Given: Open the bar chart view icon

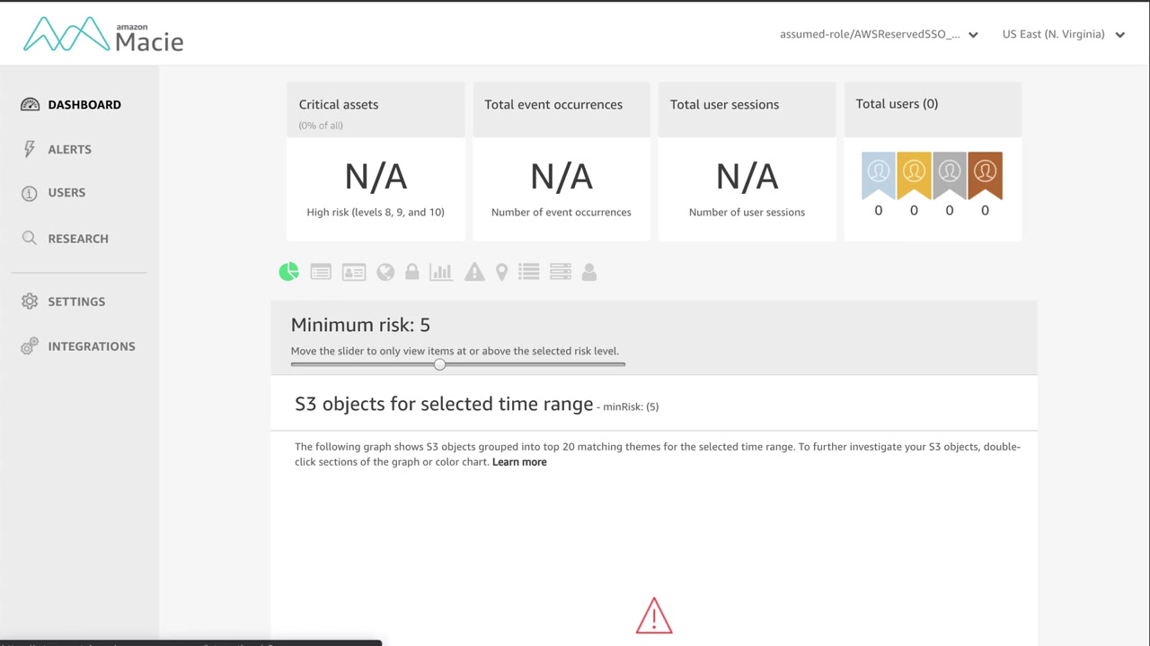Looking at the screenshot, I should click(x=441, y=272).
